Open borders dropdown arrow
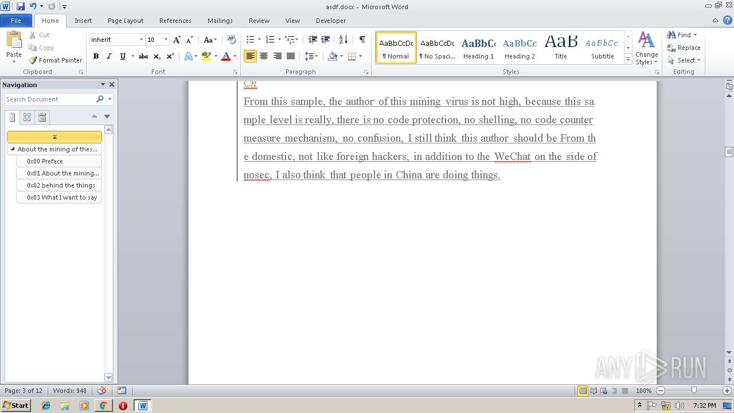This screenshot has height=413, width=734. (360, 56)
